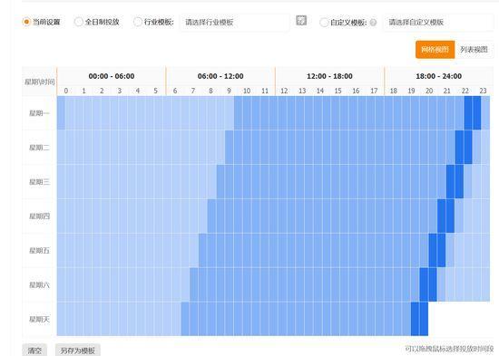Viewport: 499px width, 356px height.
Task: Switch to 网格视图 grid view
Action: [435, 50]
